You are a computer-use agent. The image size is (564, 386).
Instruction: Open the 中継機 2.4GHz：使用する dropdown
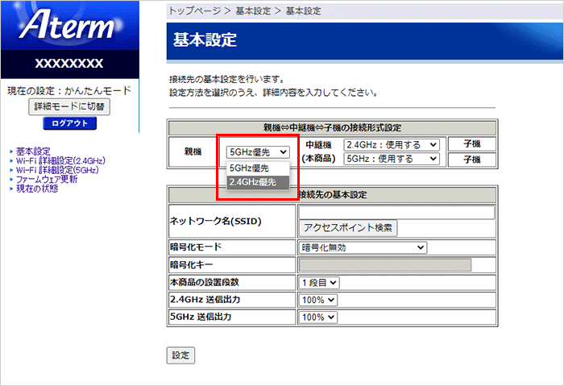pos(392,144)
